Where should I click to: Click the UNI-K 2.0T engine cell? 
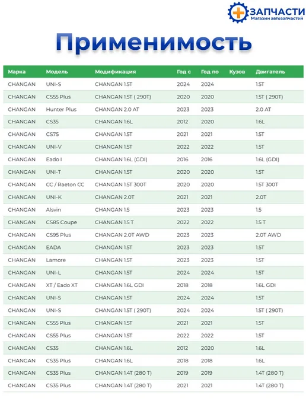tap(261, 197)
